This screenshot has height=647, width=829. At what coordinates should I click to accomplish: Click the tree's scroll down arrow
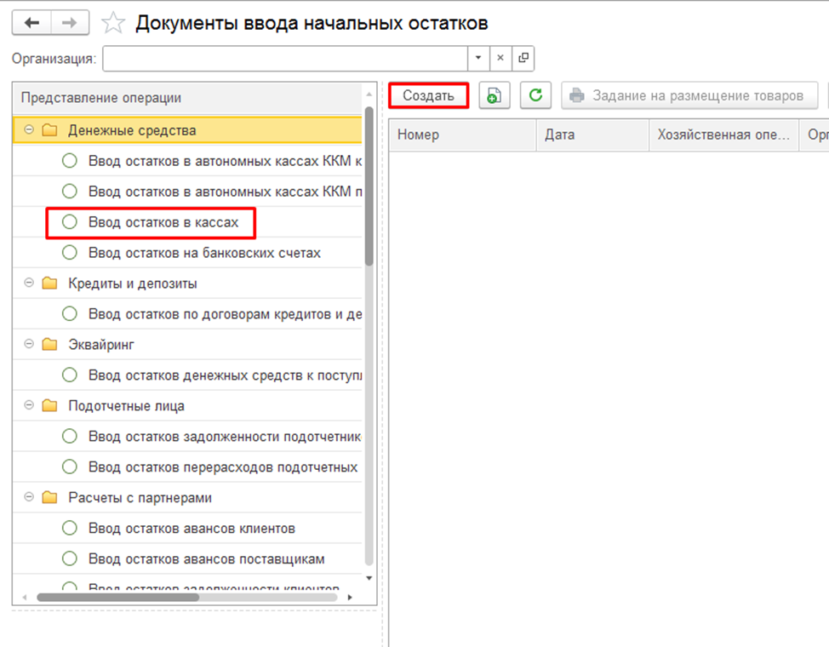(x=369, y=578)
